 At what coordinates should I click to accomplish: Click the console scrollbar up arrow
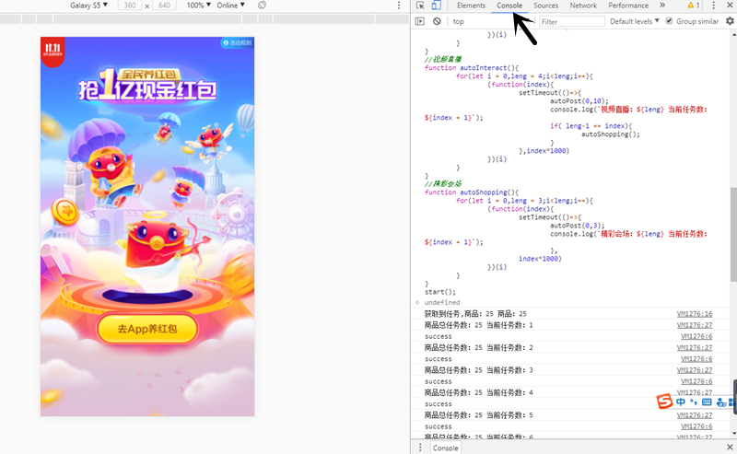pyautogui.click(x=733, y=34)
